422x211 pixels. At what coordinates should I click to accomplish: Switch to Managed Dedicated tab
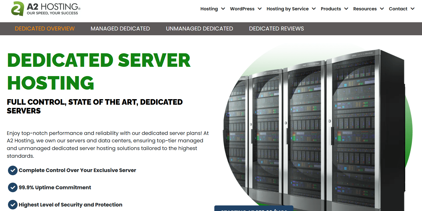pos(120,29)
